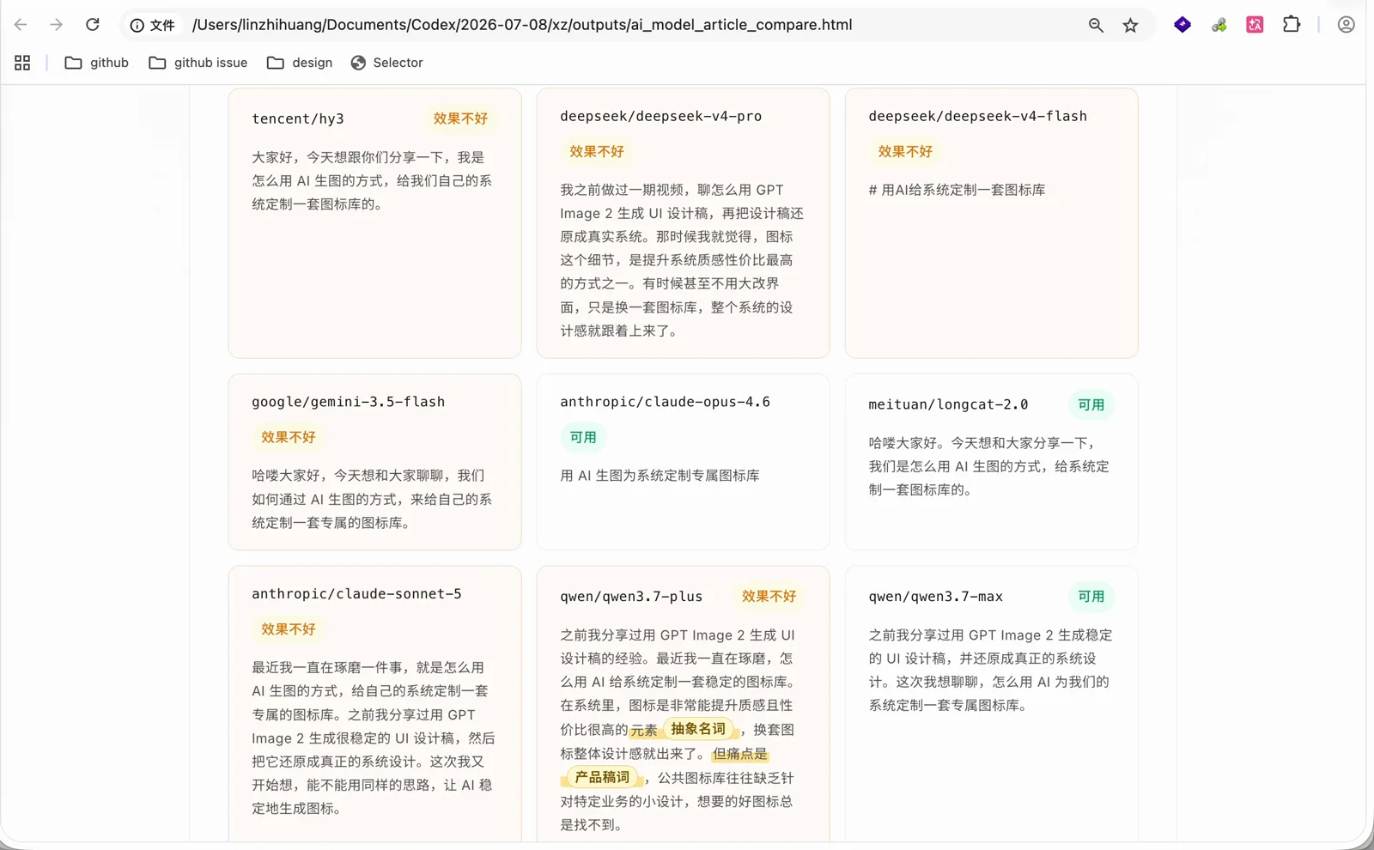Click the anthropic/claude-sonnet-5 model title
Screen dimensions: 1374x850
[x=356, y=594]
